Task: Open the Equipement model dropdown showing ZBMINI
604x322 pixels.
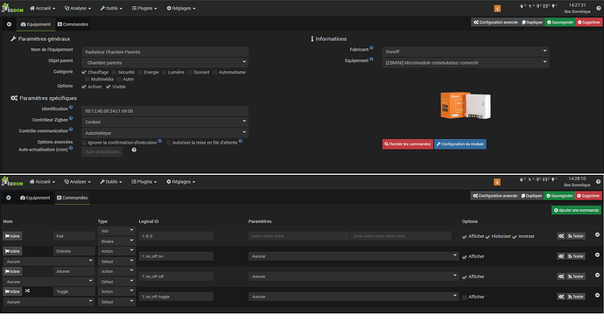Action: [x=466, y=62]
